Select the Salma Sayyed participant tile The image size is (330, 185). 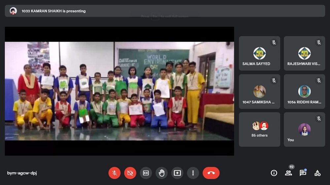tap(259, 53)
